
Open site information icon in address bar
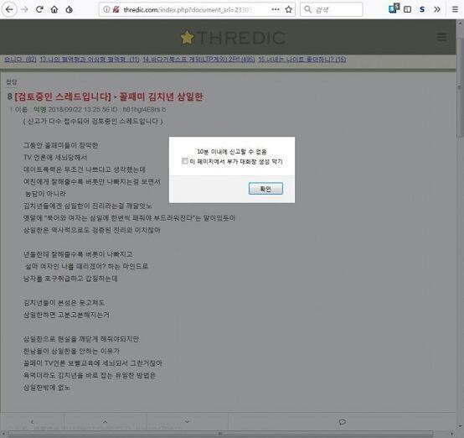click(x=106, y=9)
